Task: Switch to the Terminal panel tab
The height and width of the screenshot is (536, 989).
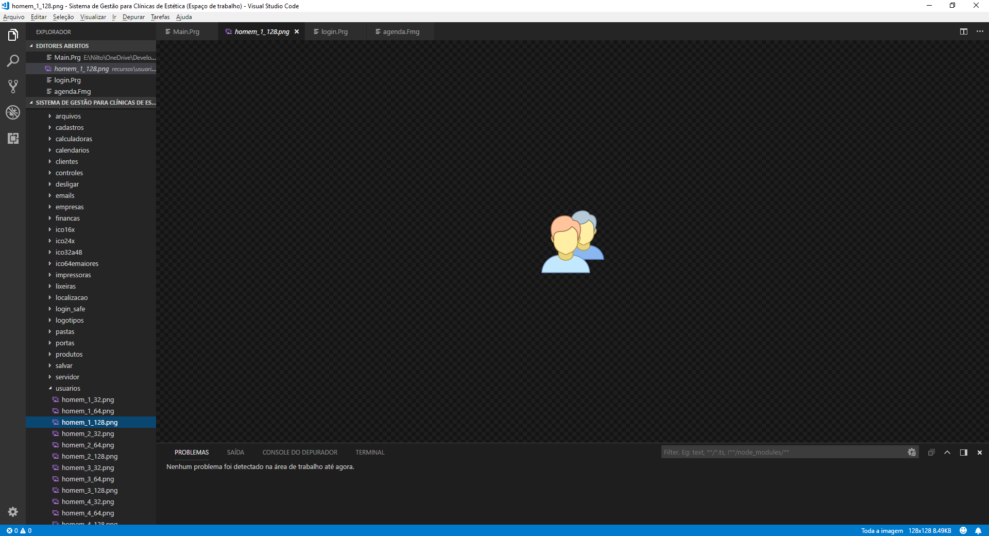Action: 370,453
